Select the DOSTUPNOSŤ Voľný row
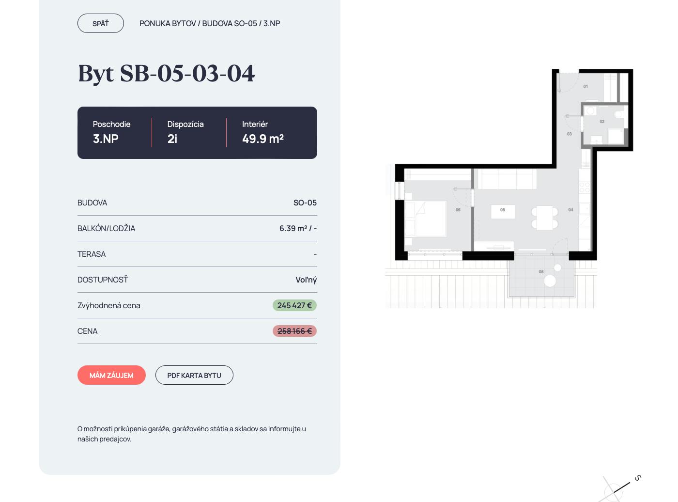 coord(197,280)
